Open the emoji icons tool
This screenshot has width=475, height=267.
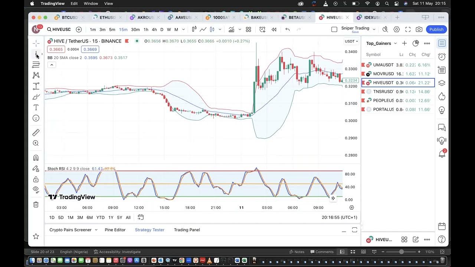click(x=36, y=118)
